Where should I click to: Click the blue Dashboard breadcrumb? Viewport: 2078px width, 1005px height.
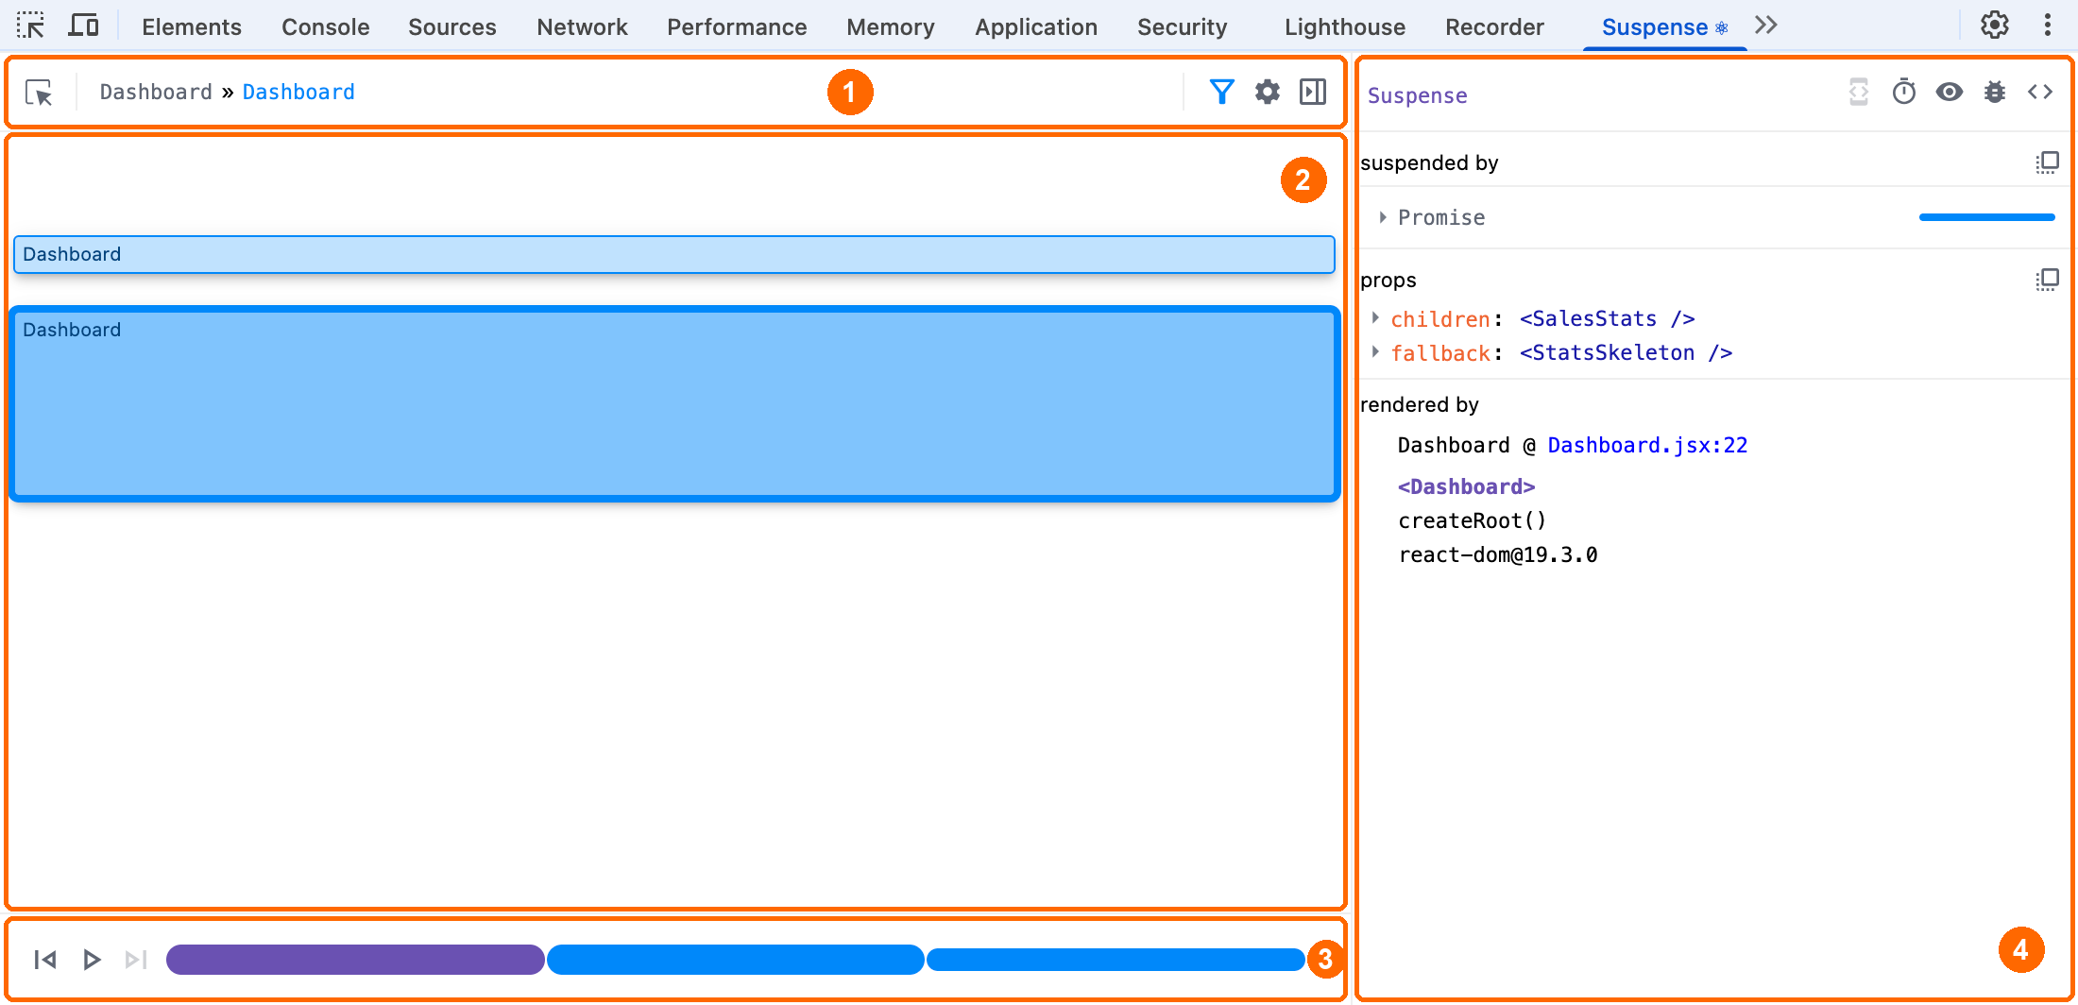point(298,92)
